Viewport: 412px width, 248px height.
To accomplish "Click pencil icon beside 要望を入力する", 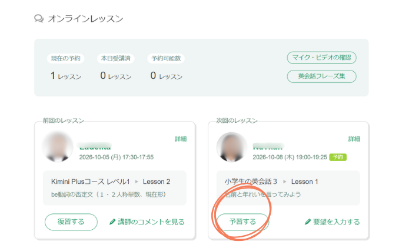I will click(308, 222).
